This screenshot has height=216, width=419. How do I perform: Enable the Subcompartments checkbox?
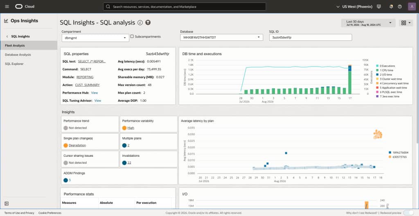(132, 36)
